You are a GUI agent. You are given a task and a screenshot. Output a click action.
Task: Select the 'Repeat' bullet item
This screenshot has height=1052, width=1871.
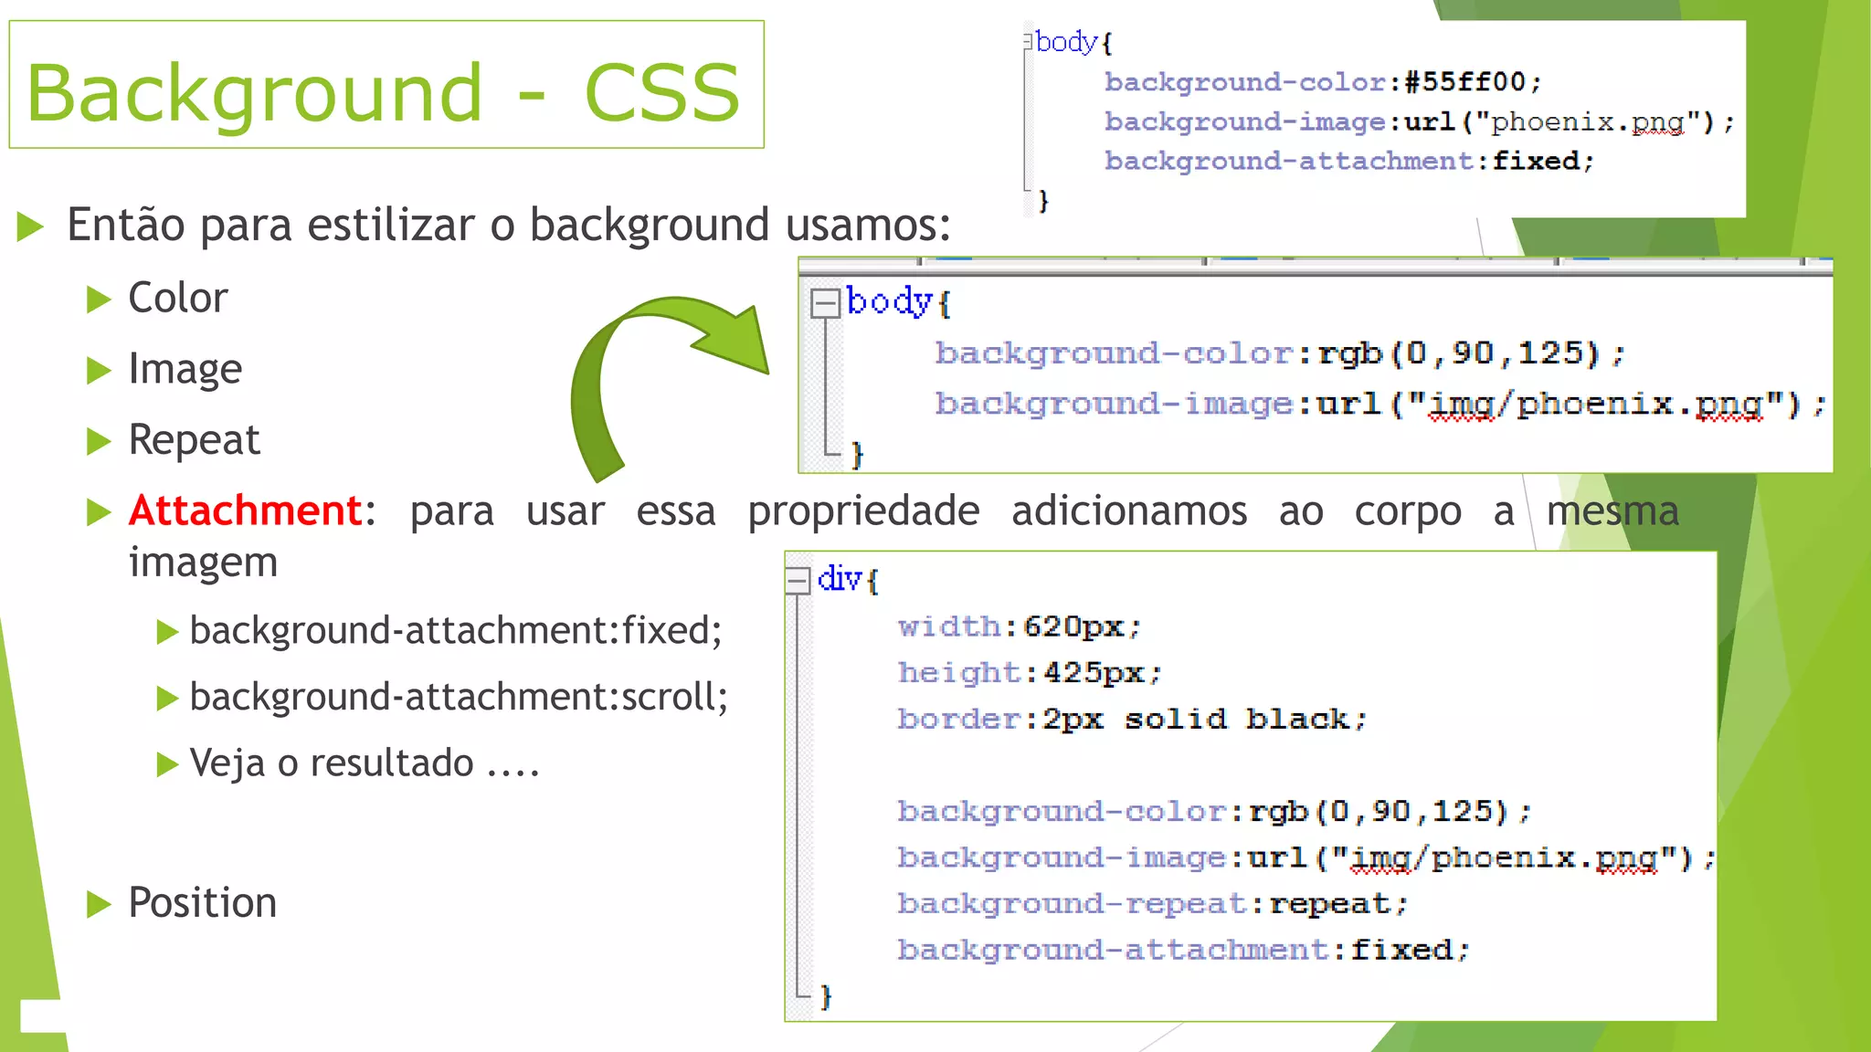coord(194,440)
